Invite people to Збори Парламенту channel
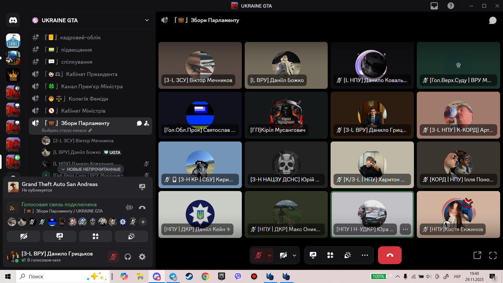 coord(147,123)
